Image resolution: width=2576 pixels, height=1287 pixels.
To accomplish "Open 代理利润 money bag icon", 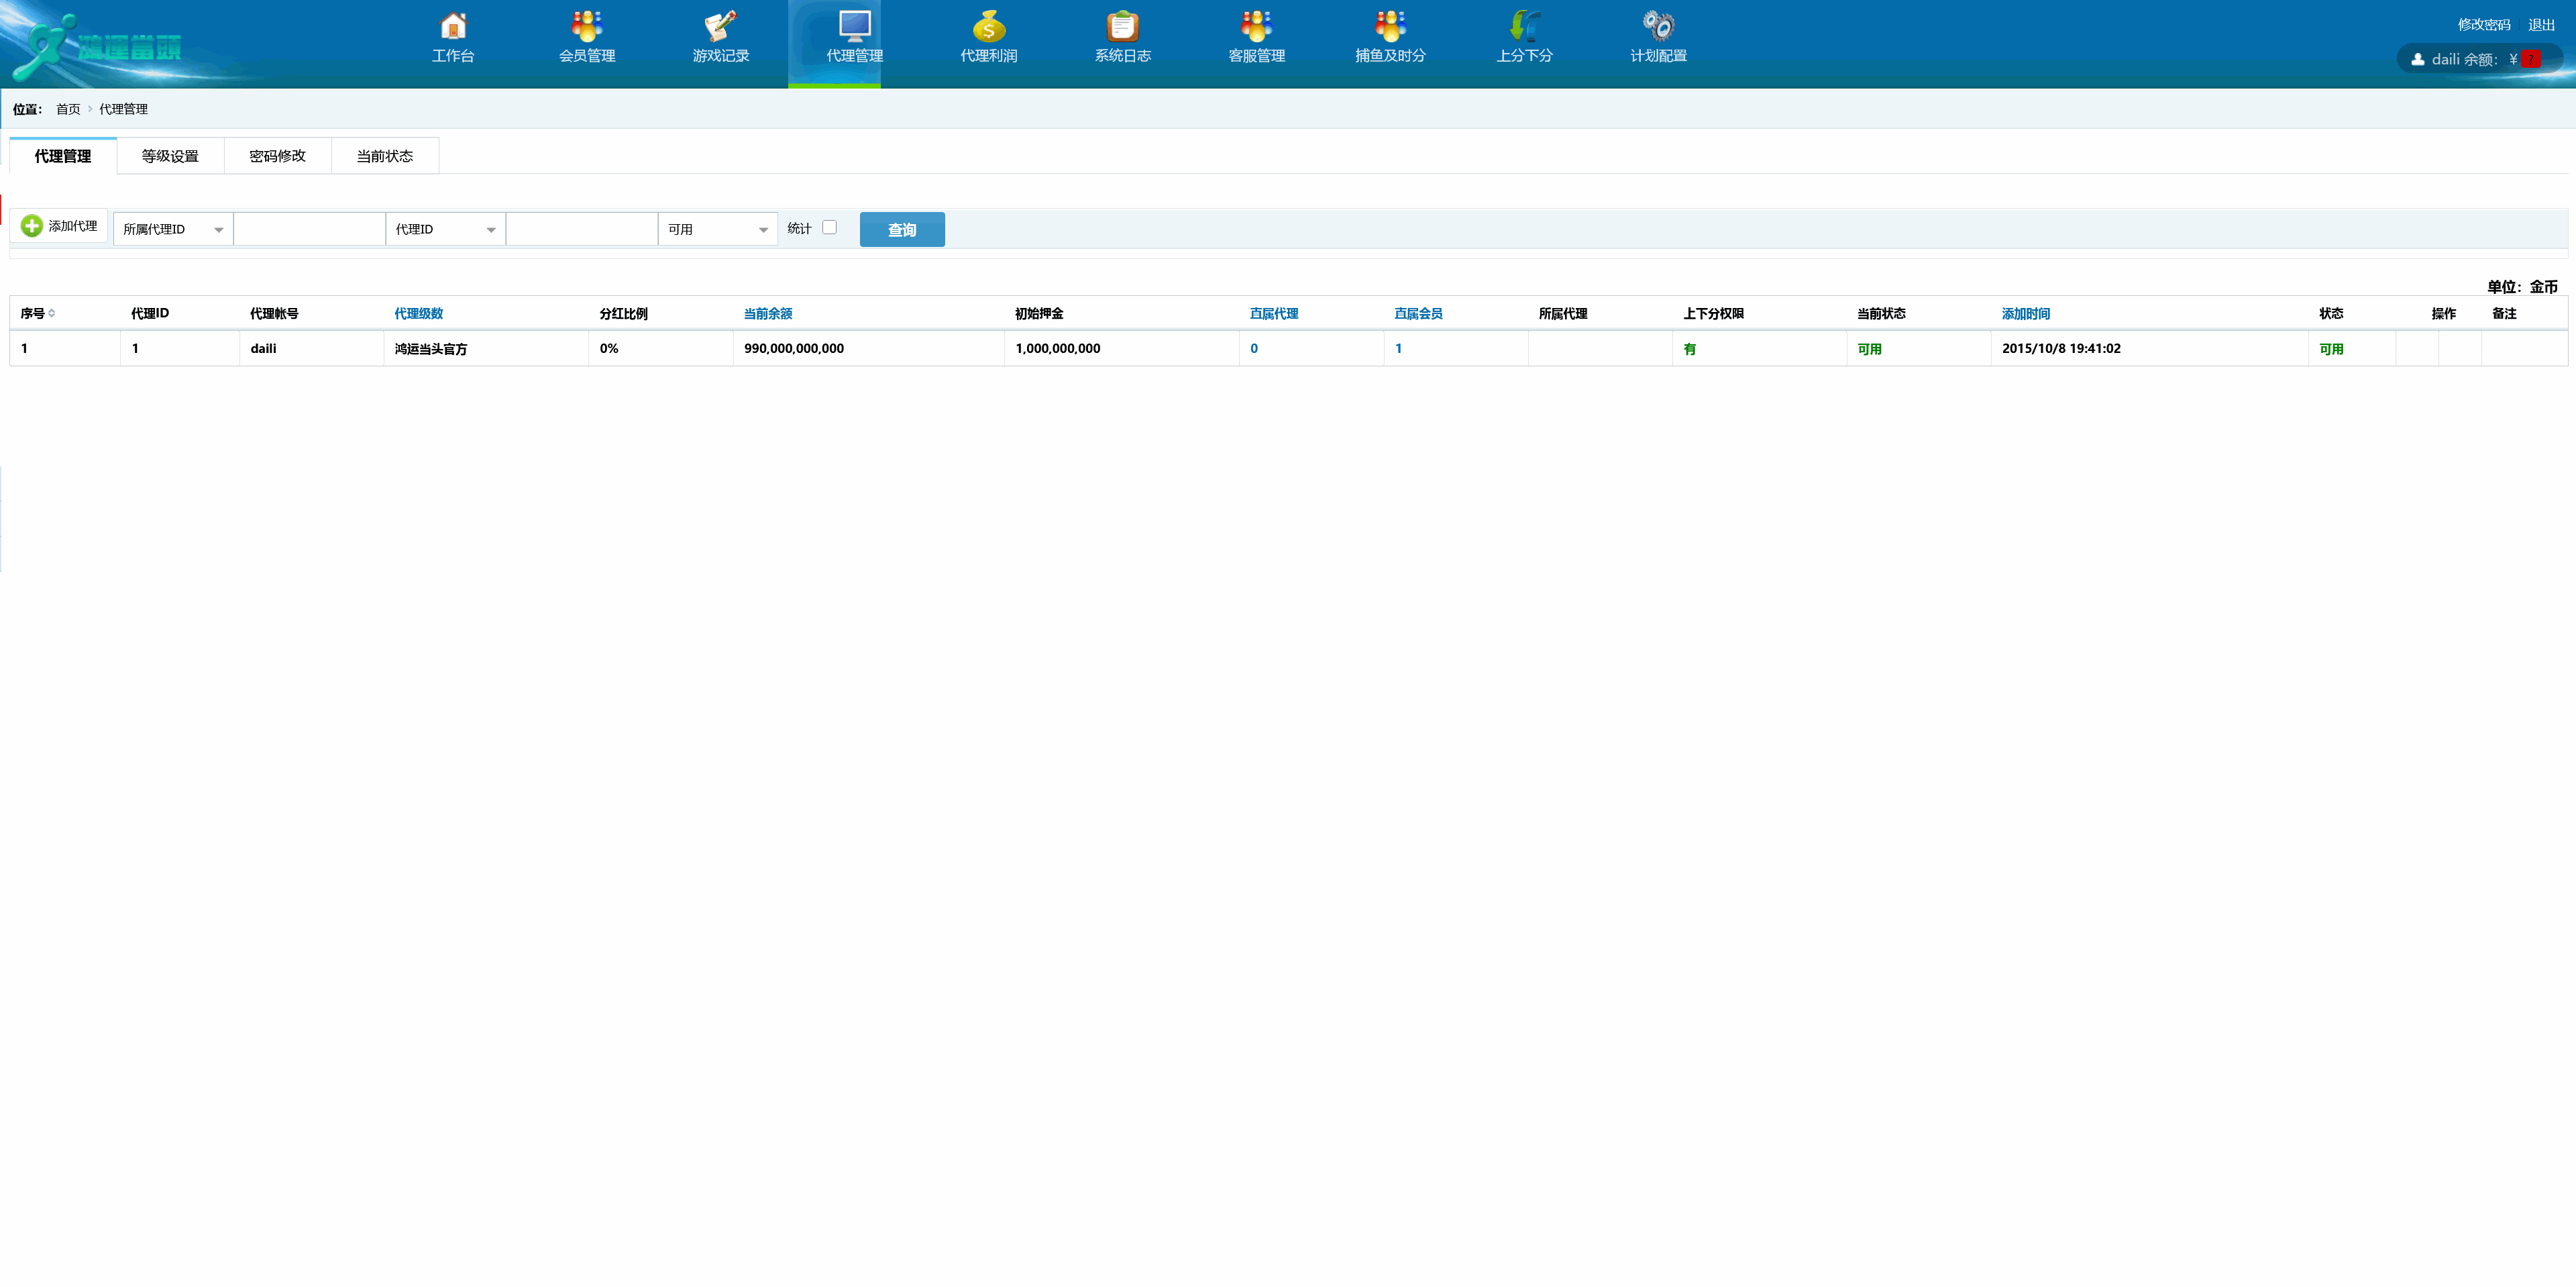I will click(988, 27).
